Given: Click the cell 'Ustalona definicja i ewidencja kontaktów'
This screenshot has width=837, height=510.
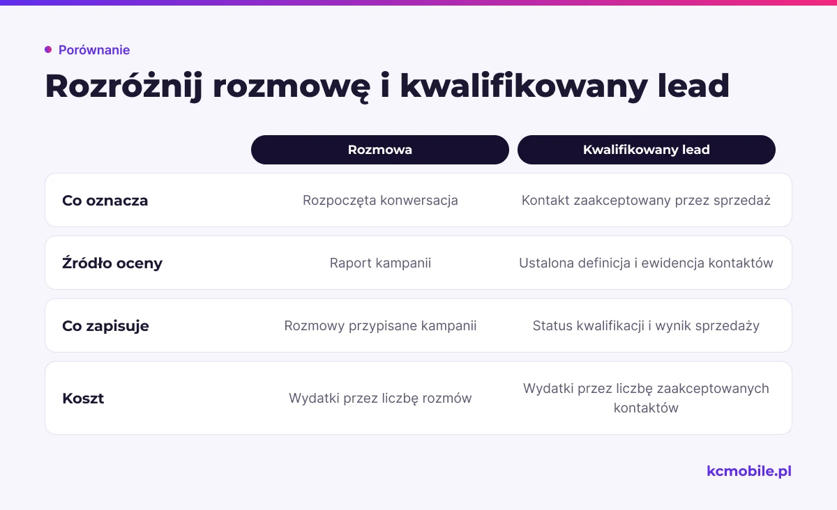Looking at the screenshot, I should (646, 263).
